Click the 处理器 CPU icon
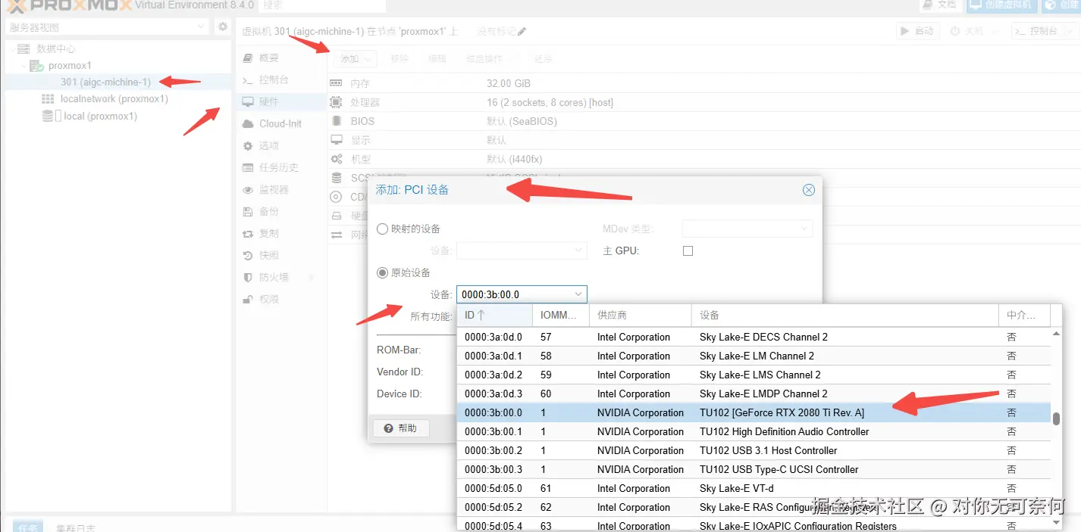The width and height of the screenshot is (1081, 532). pyautogui.click(x=337, y=102)
